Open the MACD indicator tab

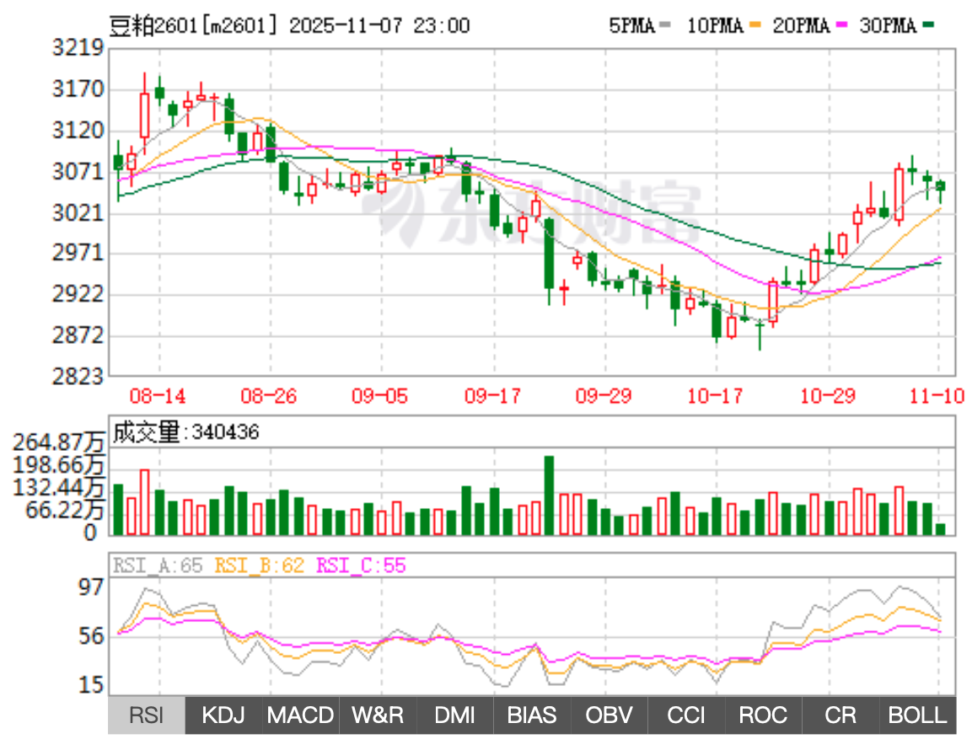point(300,715)
